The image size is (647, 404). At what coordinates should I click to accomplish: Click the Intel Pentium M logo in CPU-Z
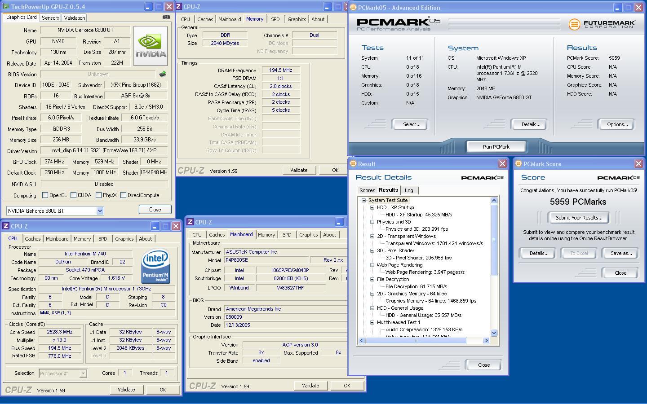(x=156, y=266)
